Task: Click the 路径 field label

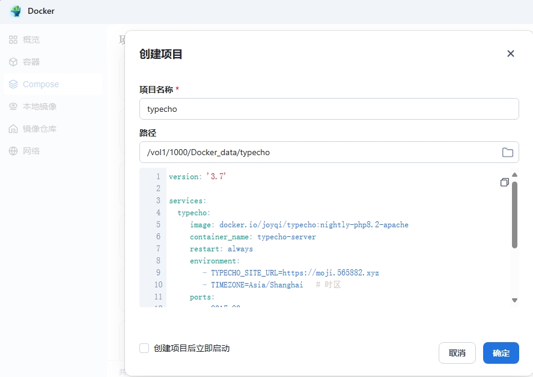Action: (148, 133)
